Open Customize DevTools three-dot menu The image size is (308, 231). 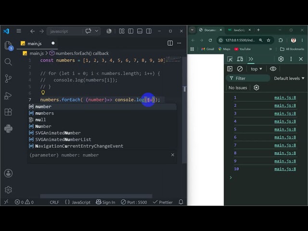tap(291, 59)
